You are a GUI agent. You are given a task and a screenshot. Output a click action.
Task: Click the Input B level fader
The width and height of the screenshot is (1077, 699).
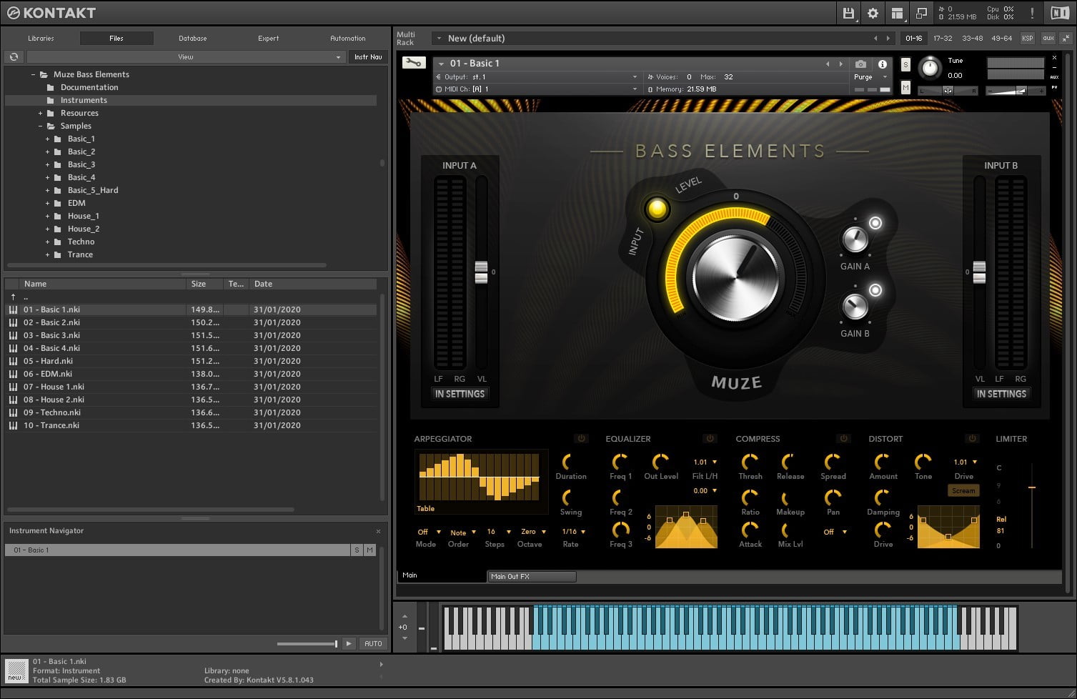[x=979, y=272]
